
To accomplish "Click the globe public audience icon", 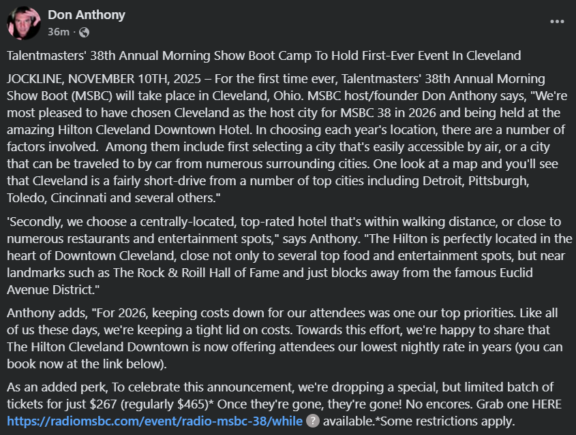I will pos(85,32).
